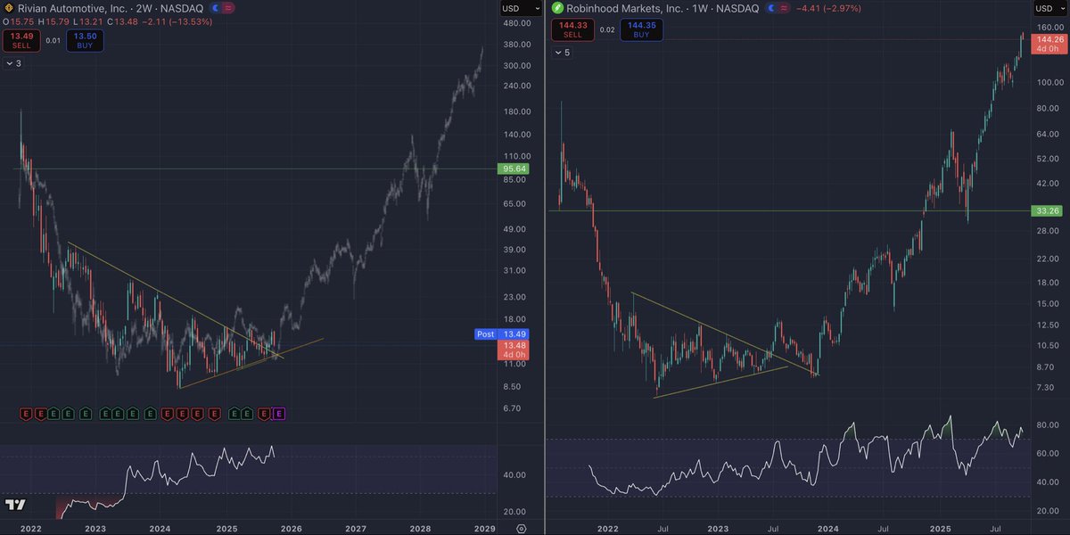
Task: Click the moon session icon beside Rivian NASDAQ
Action: click(215, 8)
